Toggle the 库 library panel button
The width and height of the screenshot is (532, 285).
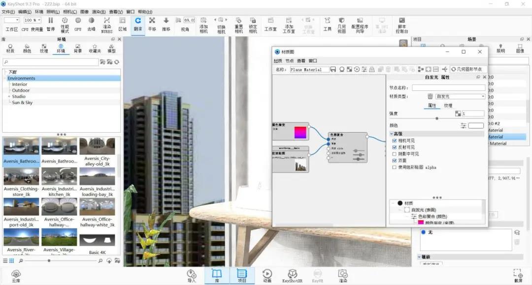click(217, 276)
